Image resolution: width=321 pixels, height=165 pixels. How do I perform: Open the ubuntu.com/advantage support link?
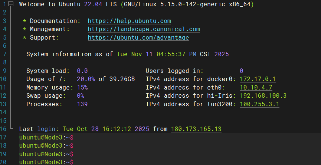click(x=138, y=38)
